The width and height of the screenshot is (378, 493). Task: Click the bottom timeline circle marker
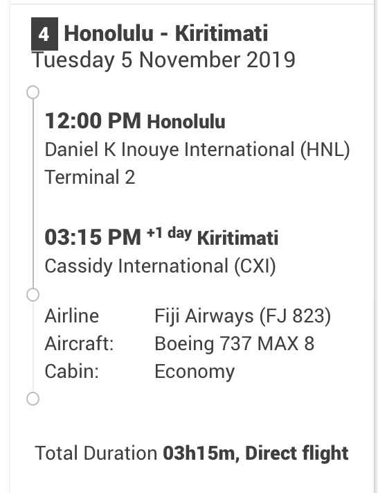coord(33,399)
